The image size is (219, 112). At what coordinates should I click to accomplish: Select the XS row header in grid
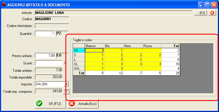(79, 50)
